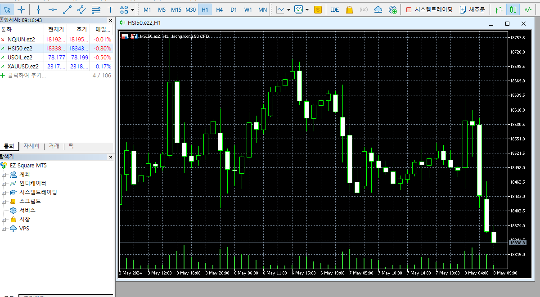This screenshot has width=540, height=297.
Task: Switch chart to D1 timeframe
Action: click(x=234, y=9)
